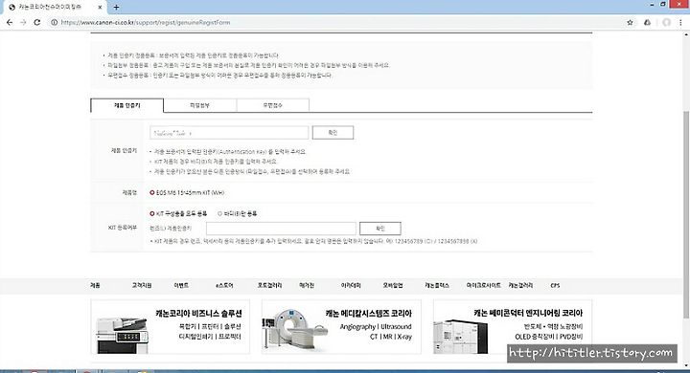690x373 pixels.
Task: Open 캐논 메디칼시스템즈 코리아 banner
Action: (341, 326)
